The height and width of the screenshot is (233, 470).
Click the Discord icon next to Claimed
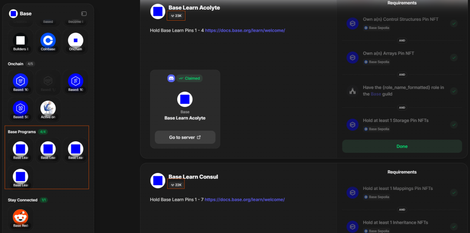[x=171, y=78]
